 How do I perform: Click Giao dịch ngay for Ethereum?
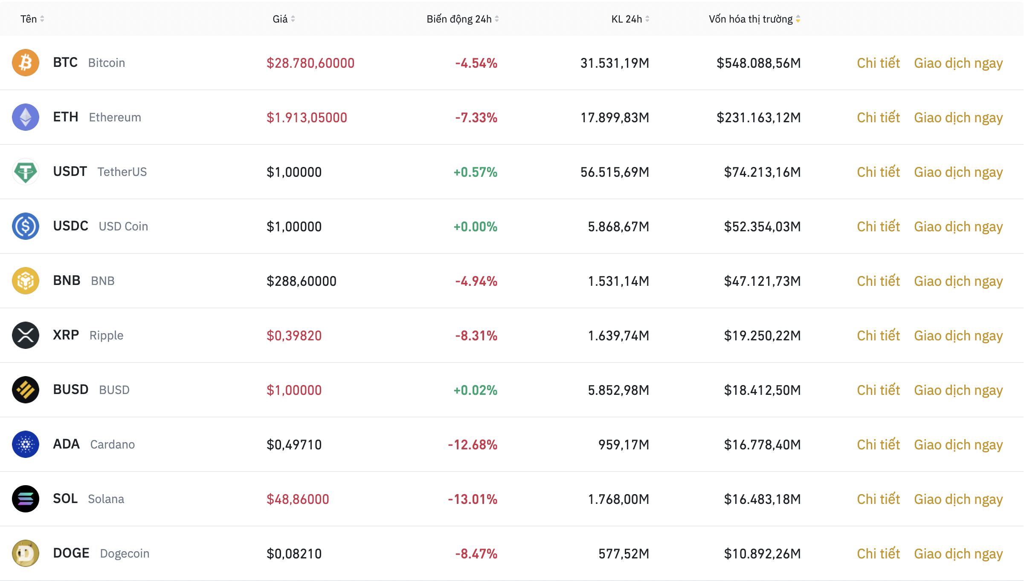click(958, 117)
